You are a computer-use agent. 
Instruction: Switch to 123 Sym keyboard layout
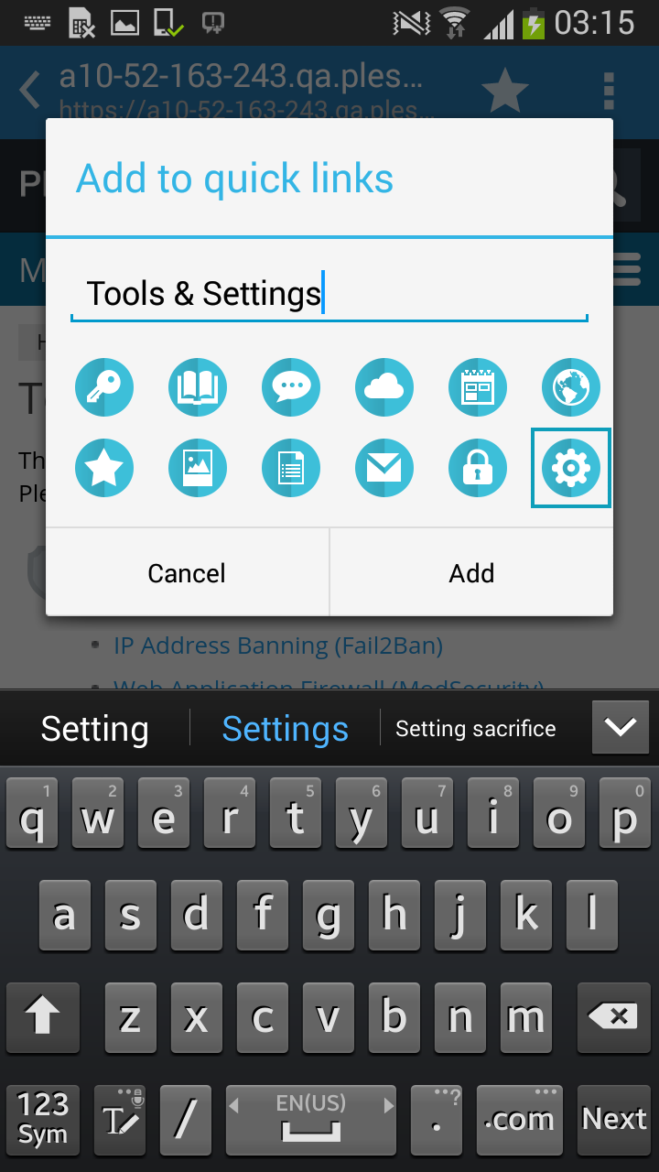pyautogui.click(x=42, y=1118)
